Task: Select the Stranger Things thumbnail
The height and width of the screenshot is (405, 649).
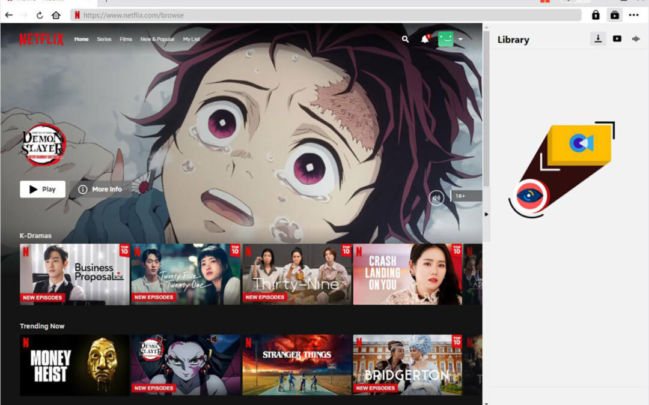Action: pos(296,365)
